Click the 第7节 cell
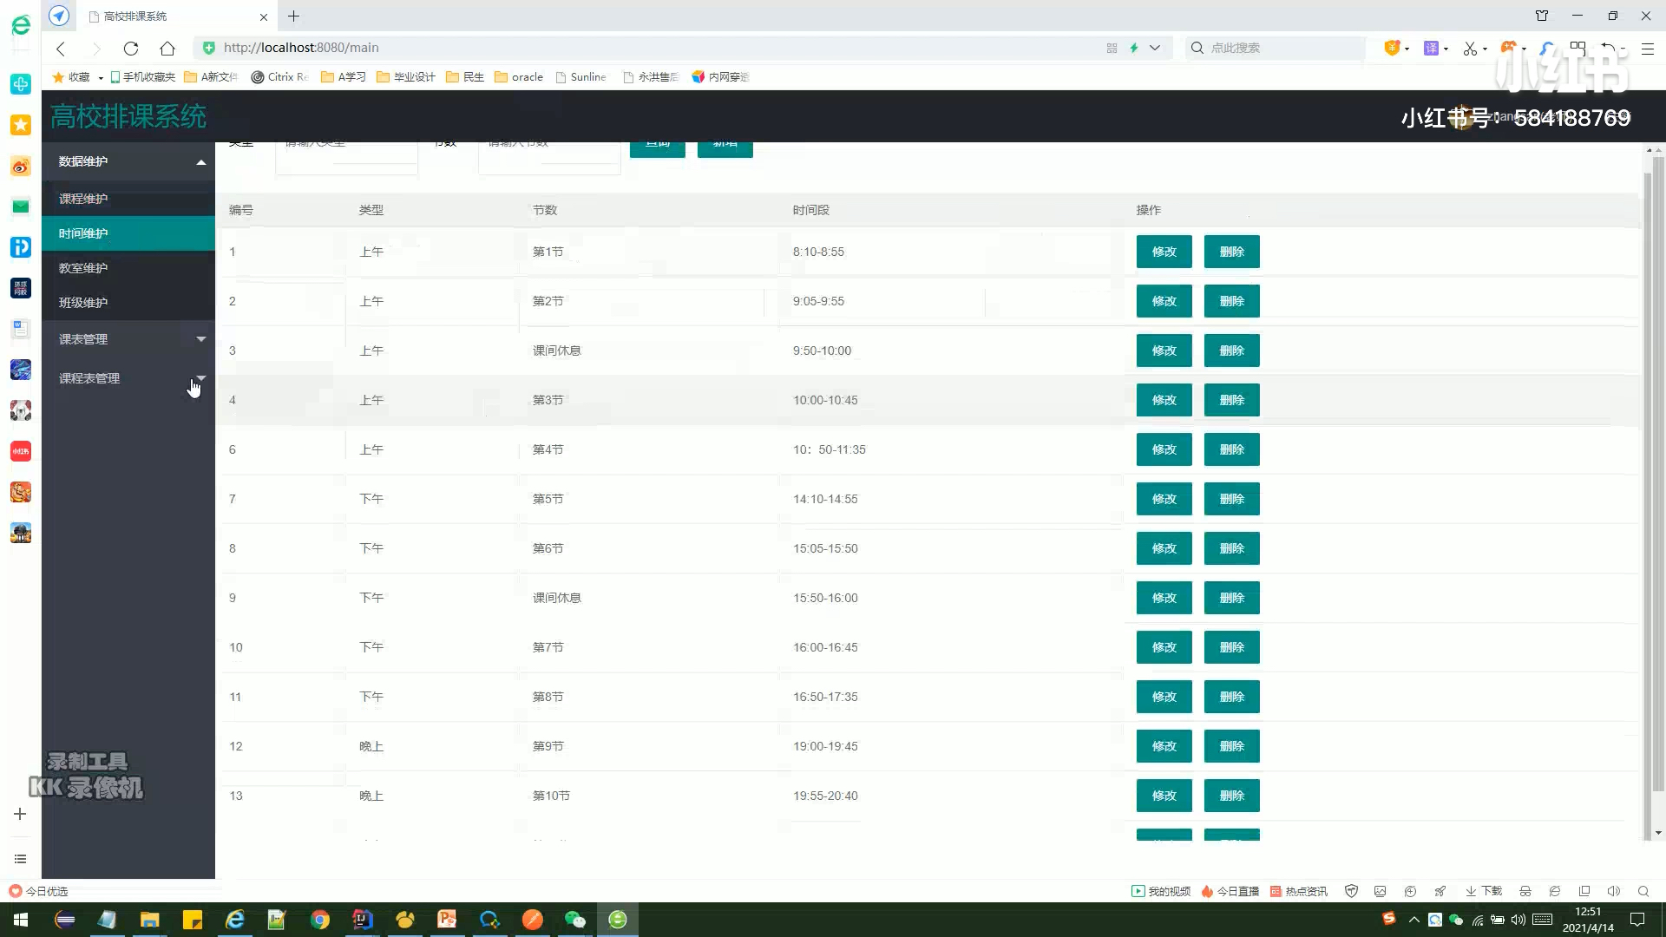 pos(548,647)
